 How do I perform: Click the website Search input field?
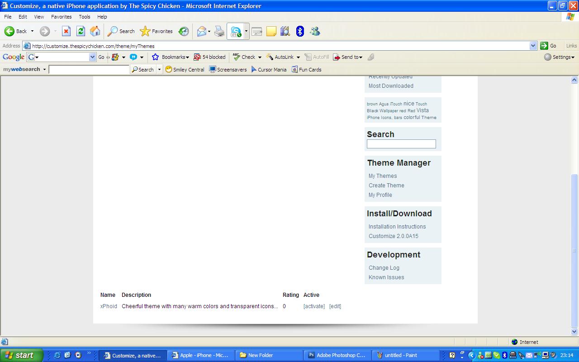[x=401, y=144]
